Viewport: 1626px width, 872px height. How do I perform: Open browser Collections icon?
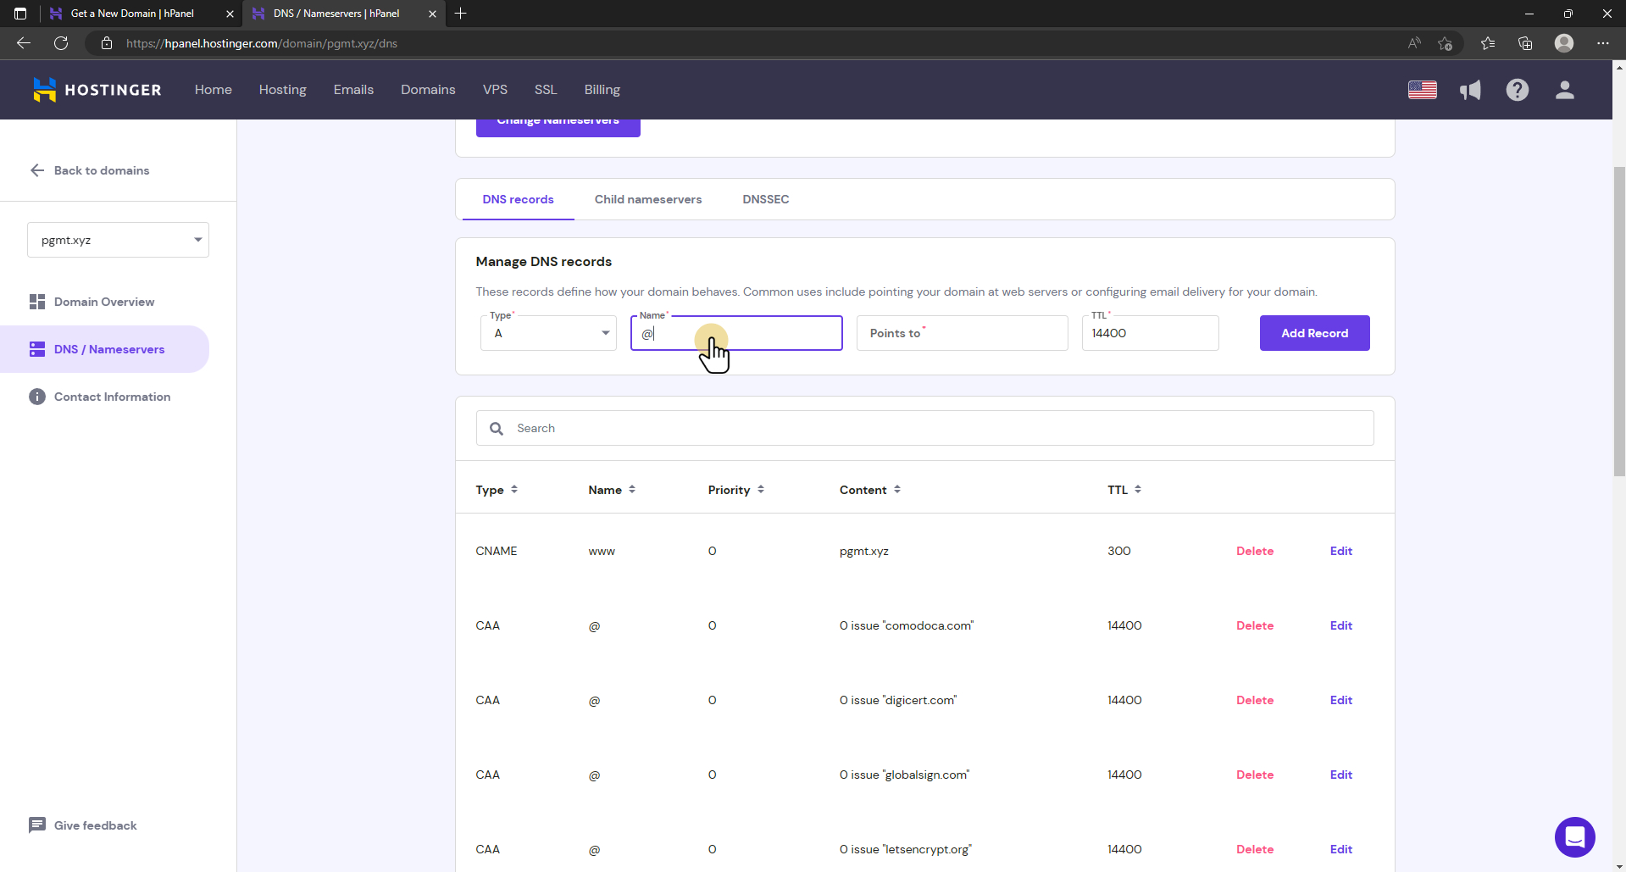pyautogui.click(x=1525, y=43)
